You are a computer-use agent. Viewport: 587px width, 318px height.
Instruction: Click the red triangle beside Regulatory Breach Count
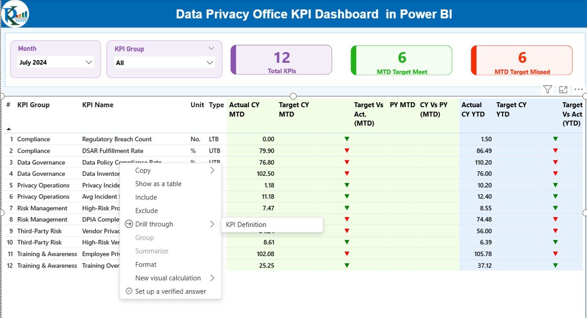pos(347,139)
